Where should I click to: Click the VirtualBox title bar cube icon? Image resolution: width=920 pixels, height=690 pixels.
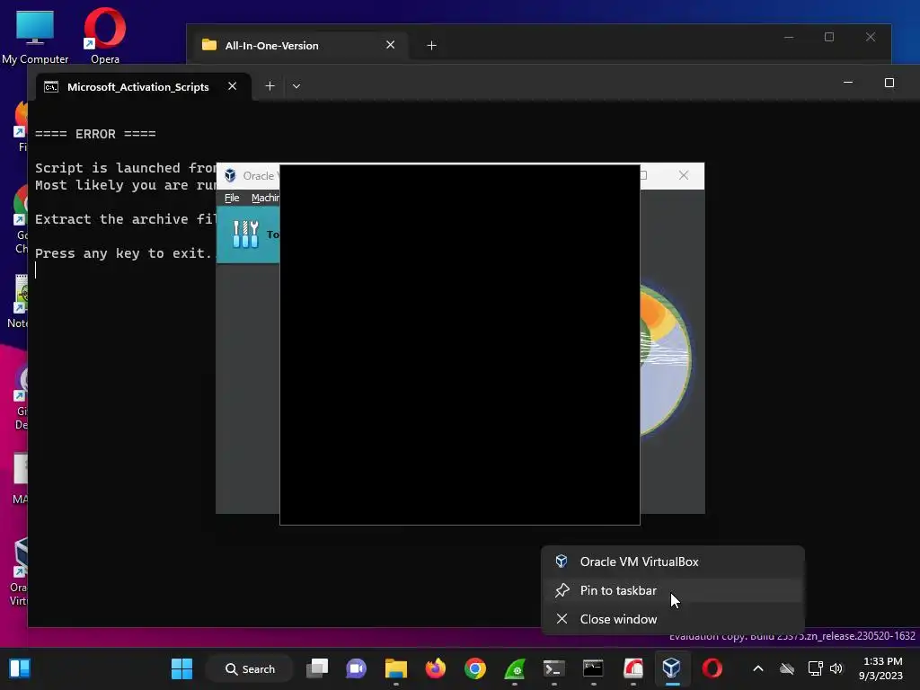tap(230, 175)
